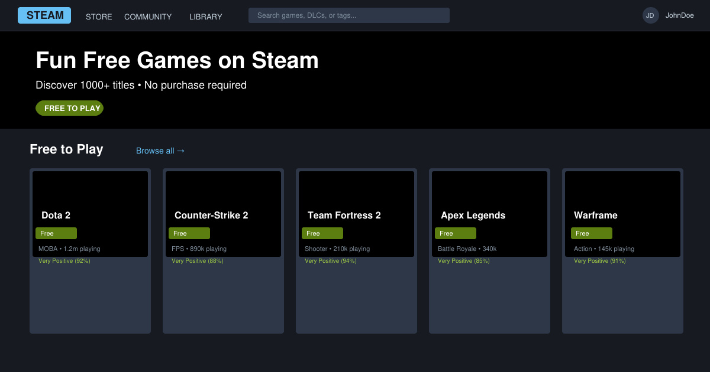710x372 pixels.
Task: Open the JohnDoe account name
Action: click(x=680, y=15)
